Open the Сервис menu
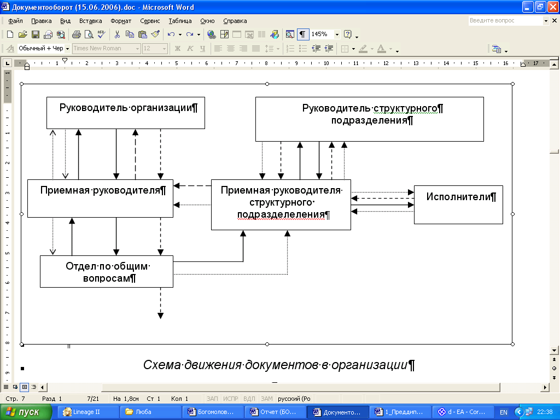The image size is (560, 420). tap(150, 21)
